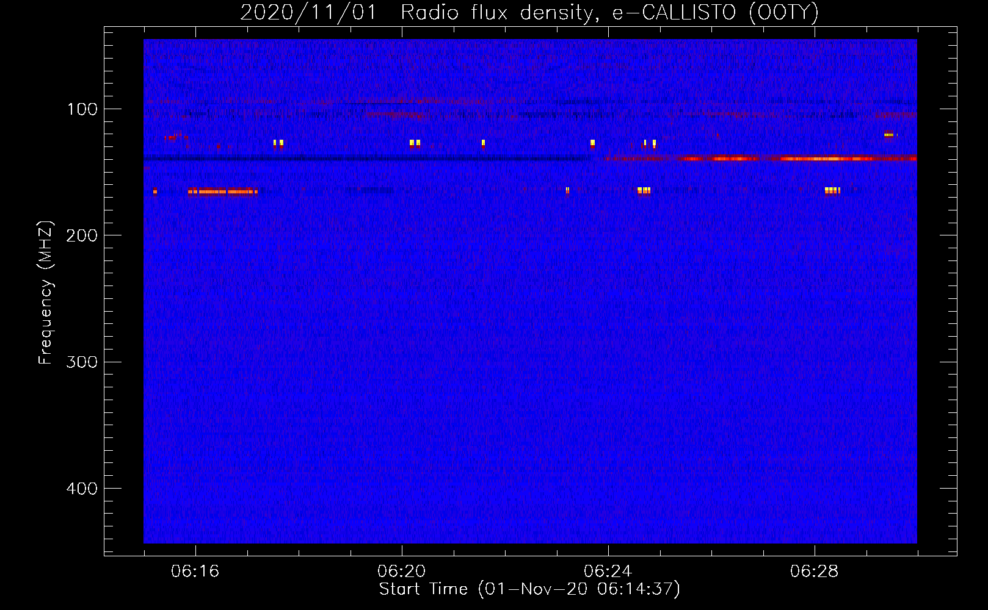Click the 400 MHz y-axis tick label
This screenshot has height=610, width=988.
(x=82, y=489)
